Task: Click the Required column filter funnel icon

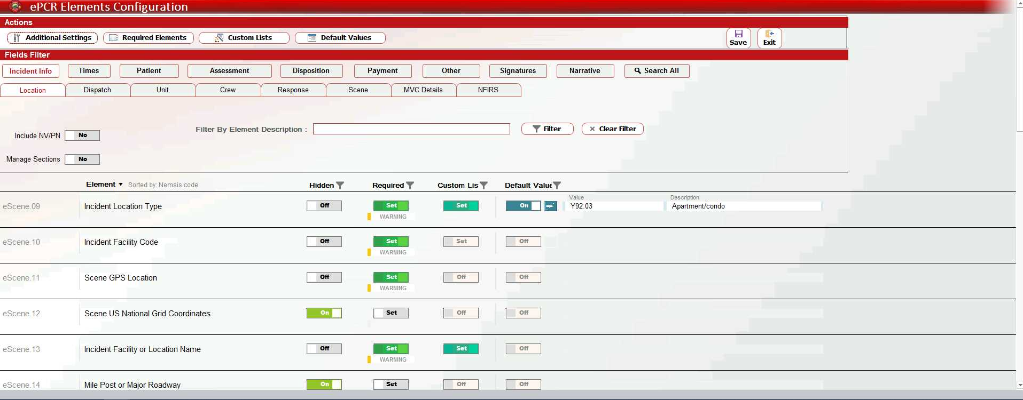Action: pyautogui.click(x=410, y=186)
